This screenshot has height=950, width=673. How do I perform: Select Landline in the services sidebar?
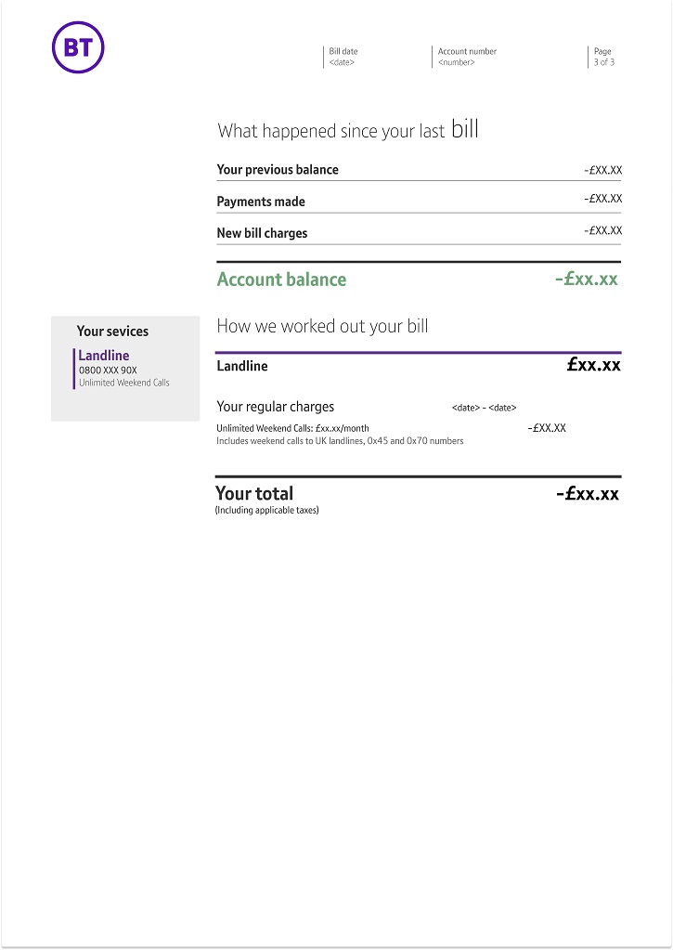[x=104, y=356]
